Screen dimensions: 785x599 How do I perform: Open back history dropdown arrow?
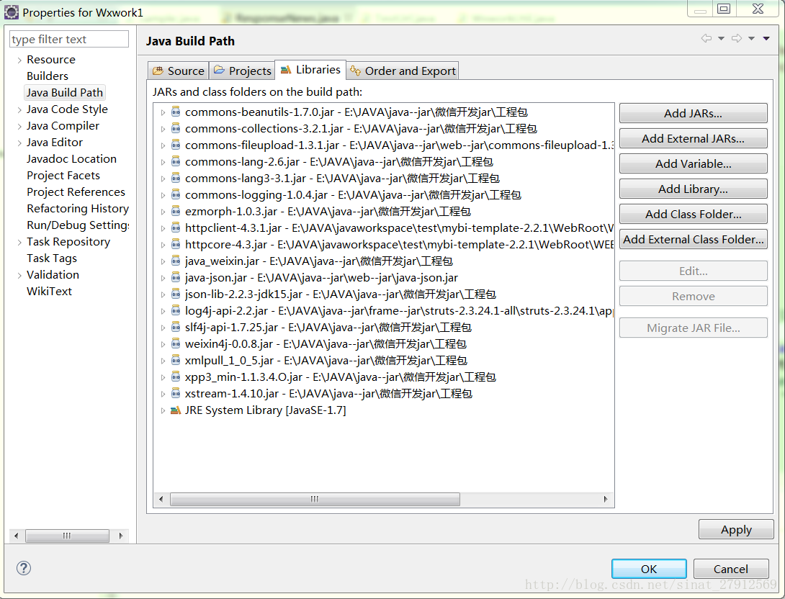click(721, 39)
